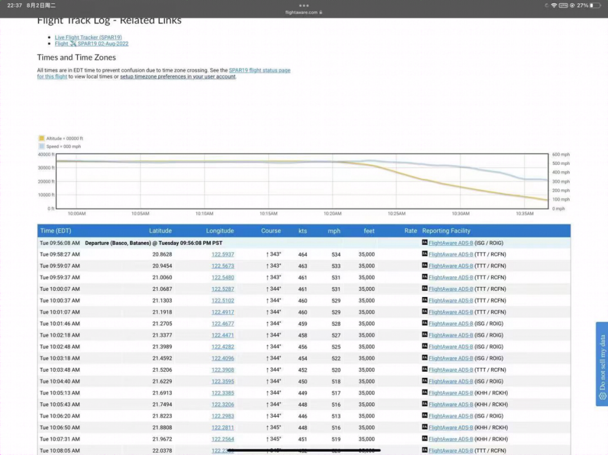Click the FA icon in the 10:06:20 AM row
The height and width of the screenshot is (455, 608).
pyautogui.click(x=424, y=416)
